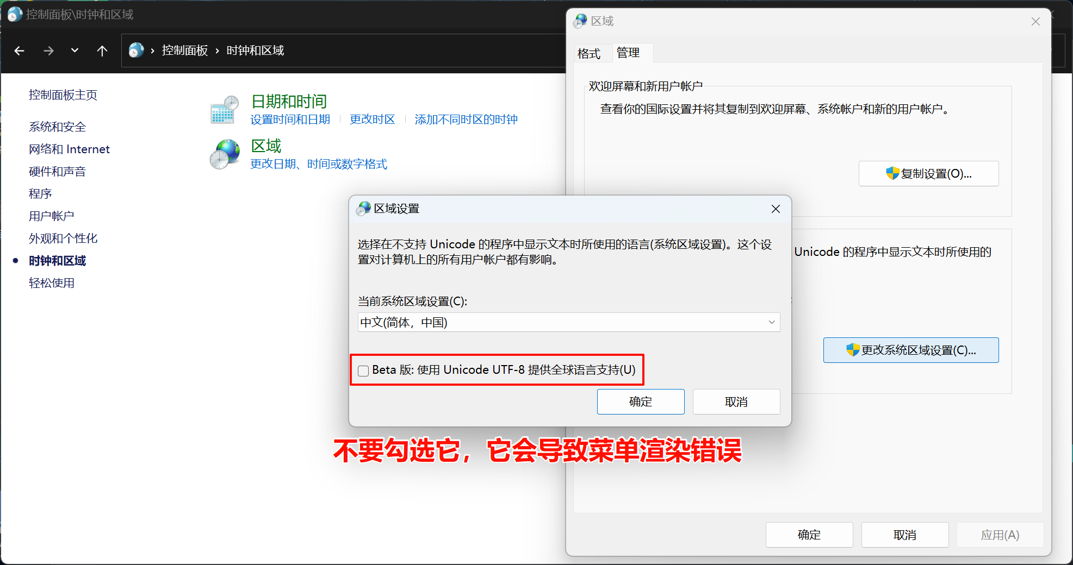Click 更改日期、时间或数字格式 link
The height and width of the screenshot is (565, 1073).
[x=319, y=164]
